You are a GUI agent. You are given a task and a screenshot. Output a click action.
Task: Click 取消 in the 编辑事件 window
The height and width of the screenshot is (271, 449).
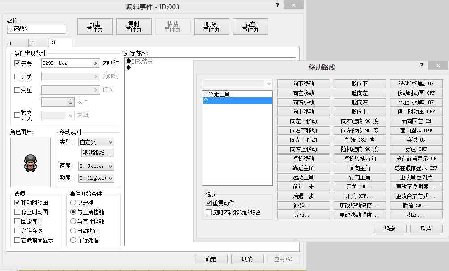point(247,259)
